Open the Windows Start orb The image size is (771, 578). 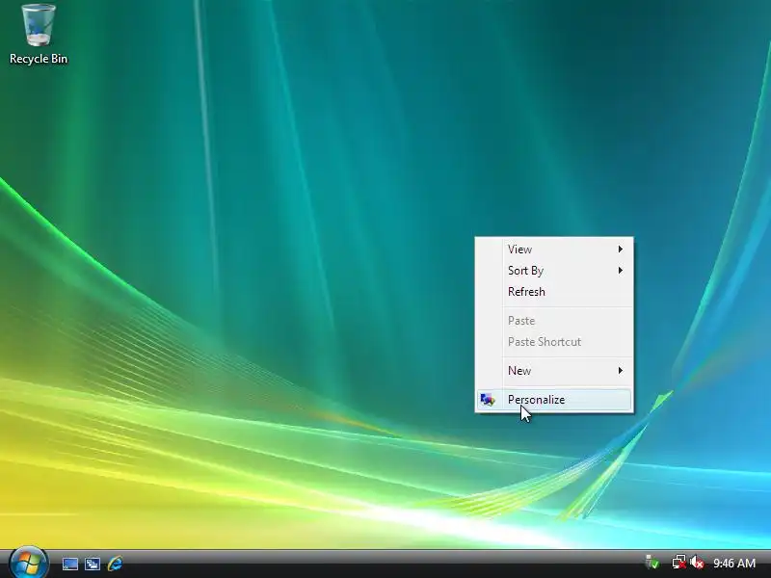pyautogui.click(x=28, y=564)
